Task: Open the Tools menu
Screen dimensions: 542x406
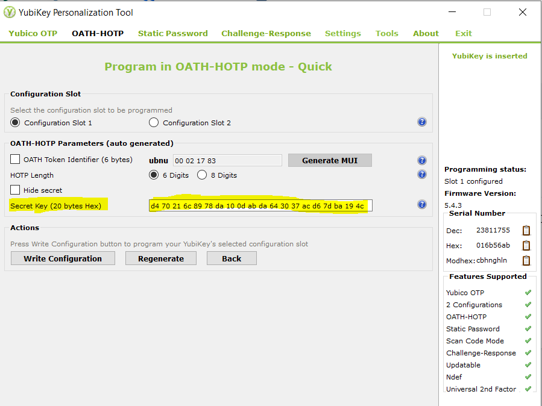Action: tap(386, 33)
